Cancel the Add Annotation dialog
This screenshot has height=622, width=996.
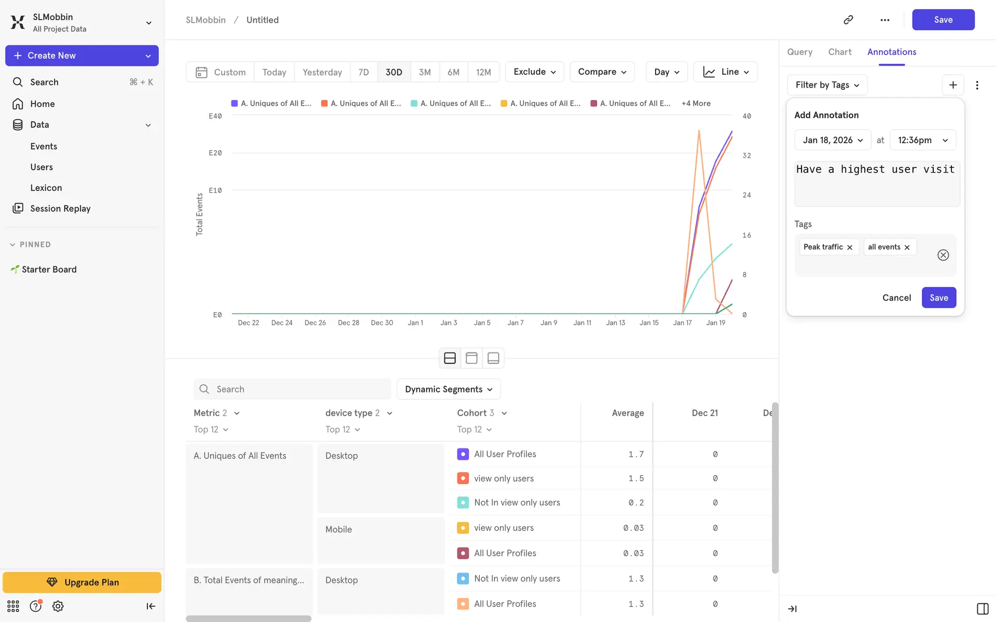tap(896, 298)
